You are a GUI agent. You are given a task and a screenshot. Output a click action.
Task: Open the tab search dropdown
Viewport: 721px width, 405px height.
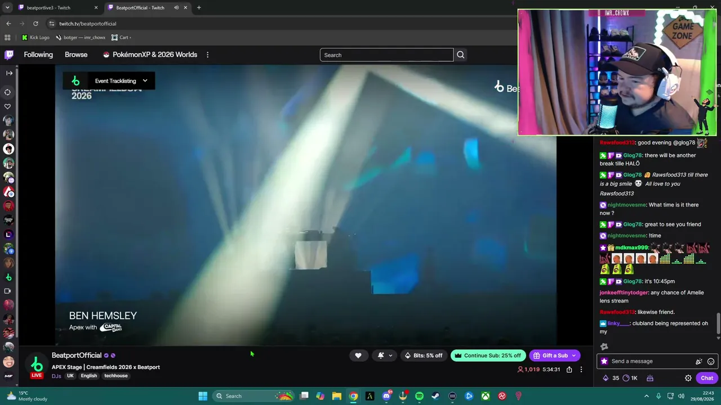click(7, 8)
